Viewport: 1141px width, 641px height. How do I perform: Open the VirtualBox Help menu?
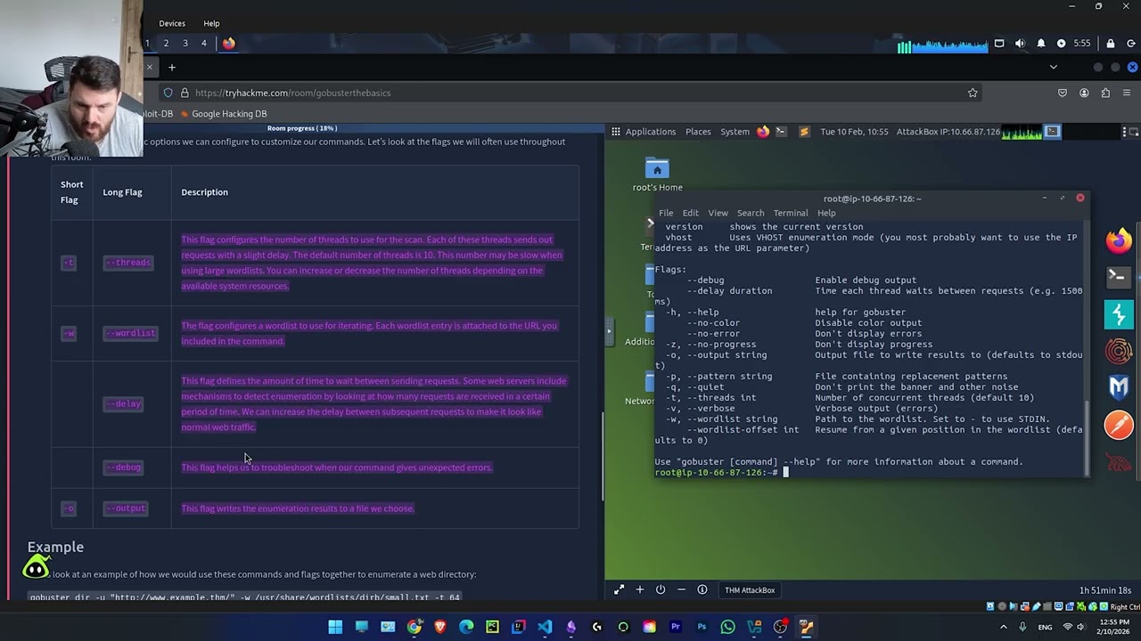pos(211,23)
